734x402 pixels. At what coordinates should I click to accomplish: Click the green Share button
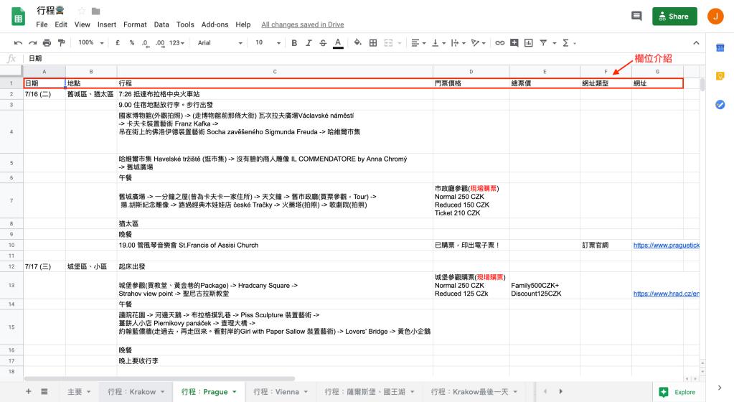pyautogui.click(x=674, y=16)
